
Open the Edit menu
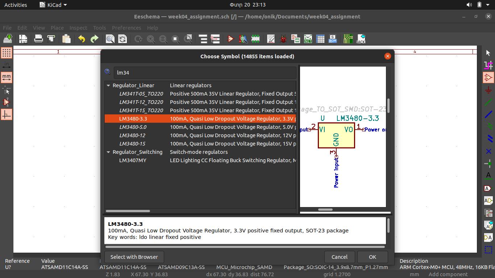(x=22, y=28)
